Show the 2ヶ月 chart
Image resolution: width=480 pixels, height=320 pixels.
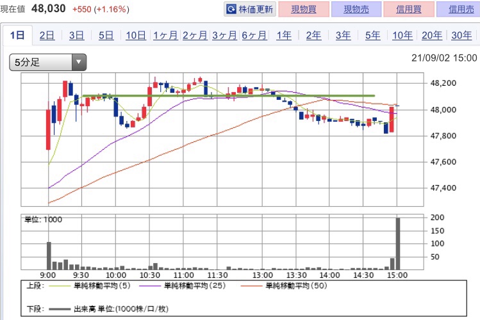pyautogui.click(x=195, y=35)
